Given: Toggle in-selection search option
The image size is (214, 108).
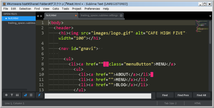Looking at the screenshot, I should (31, 95).
